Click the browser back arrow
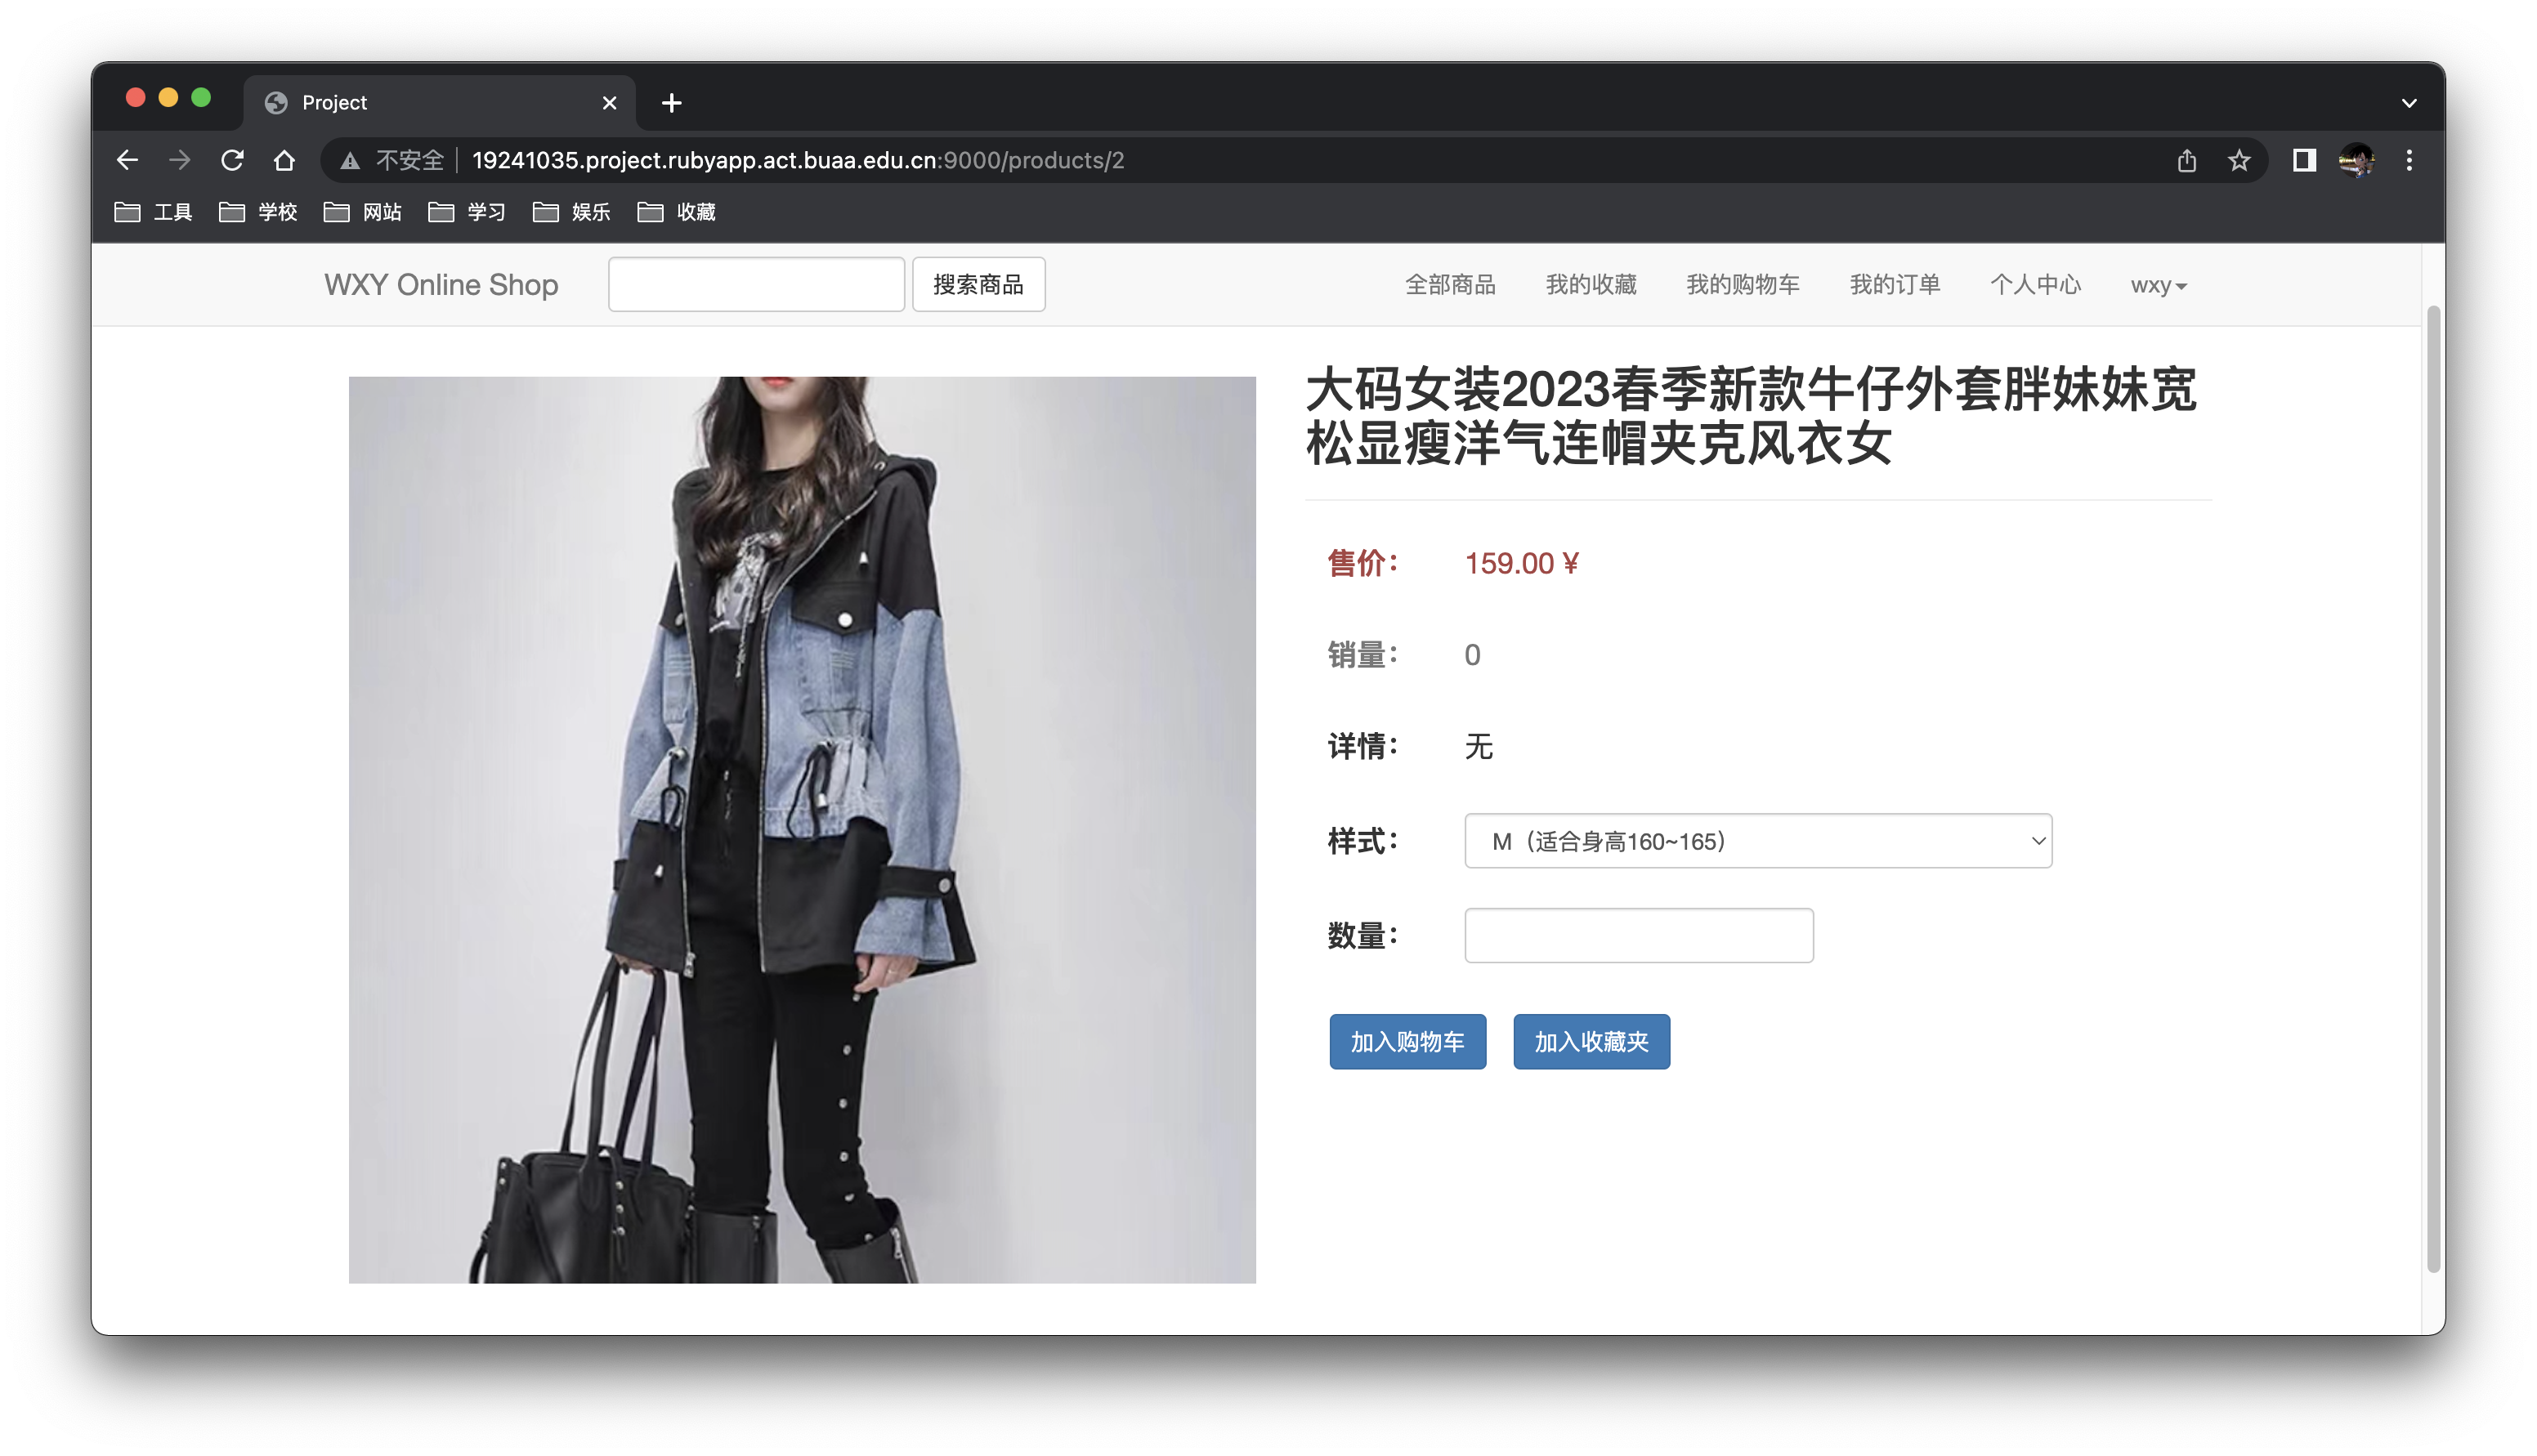This screenshot has height=1456, width=2537. click(127, 160)
